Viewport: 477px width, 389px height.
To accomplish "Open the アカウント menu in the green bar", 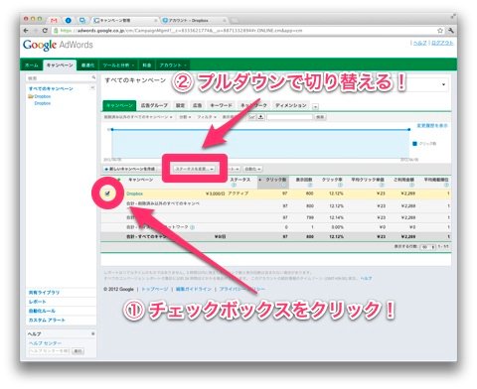I will pos(173,65).
